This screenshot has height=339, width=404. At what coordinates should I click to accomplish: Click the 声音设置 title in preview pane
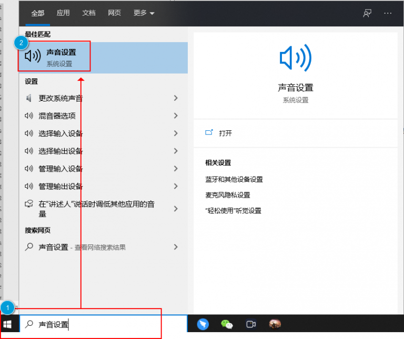click(296, 88)
